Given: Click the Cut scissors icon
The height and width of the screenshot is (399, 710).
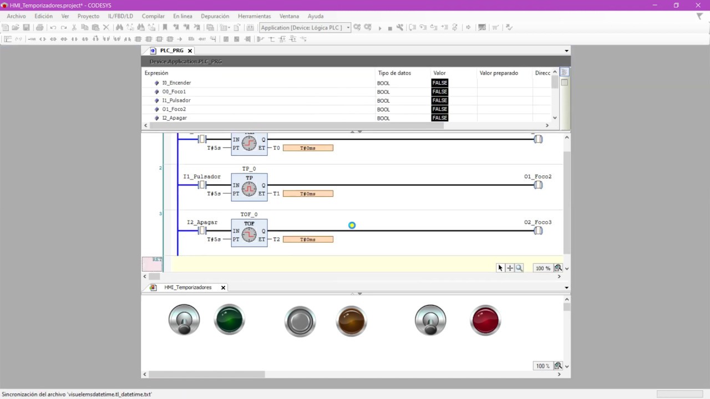Looking at the screenshot, I should (x=74, y=27).
